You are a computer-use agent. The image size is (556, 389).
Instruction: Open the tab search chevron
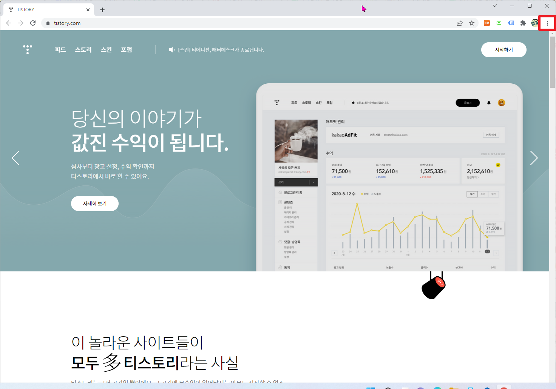(x=495, y=6)
